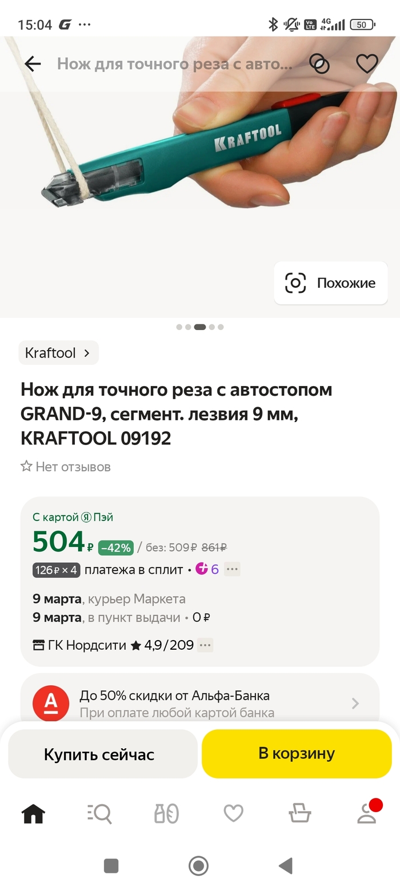Open Нет отзывов reviews link

[66, 467]
